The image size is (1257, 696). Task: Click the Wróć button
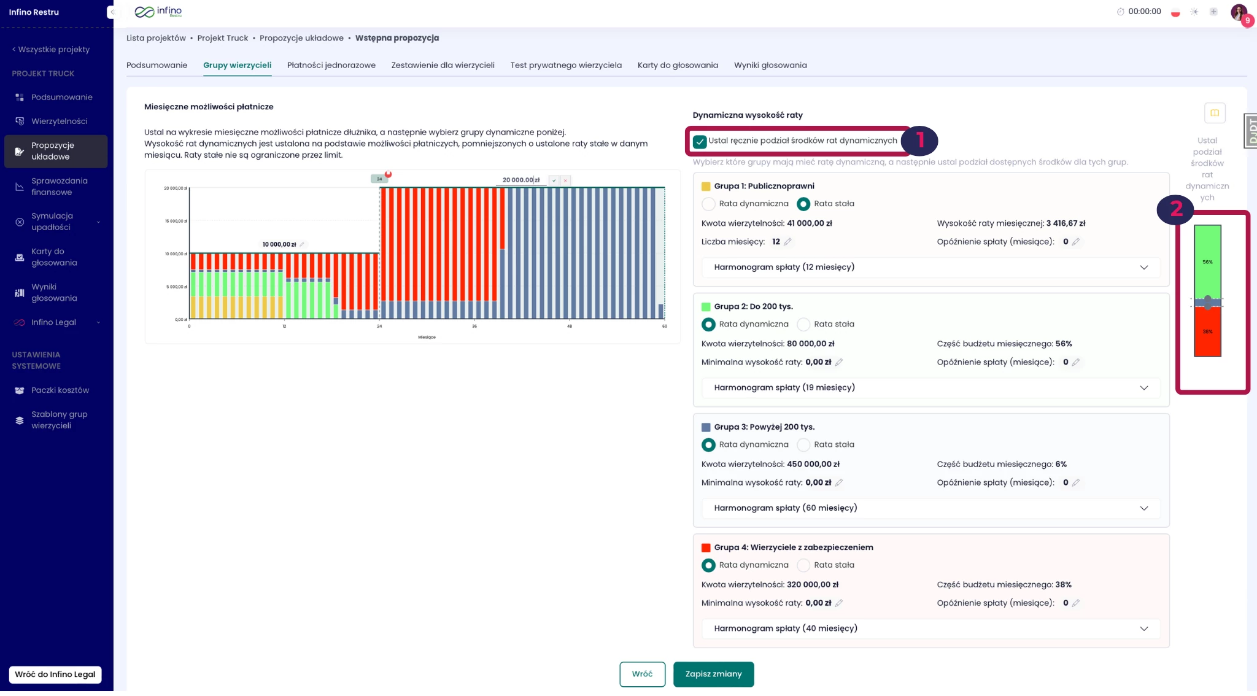642,674
